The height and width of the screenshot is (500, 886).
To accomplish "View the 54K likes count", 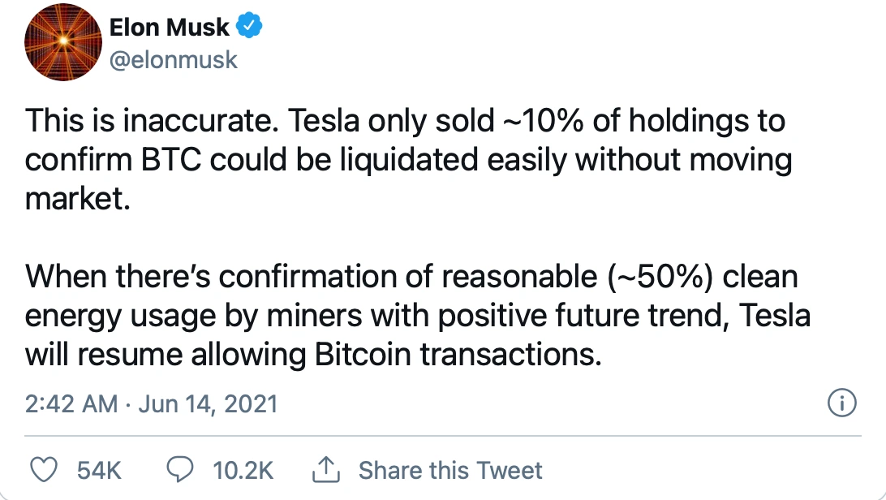I will (x=99, y=470).
